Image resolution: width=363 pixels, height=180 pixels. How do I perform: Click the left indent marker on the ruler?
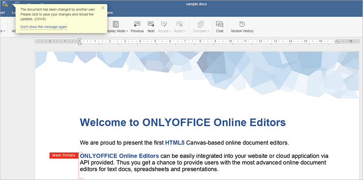80,42
